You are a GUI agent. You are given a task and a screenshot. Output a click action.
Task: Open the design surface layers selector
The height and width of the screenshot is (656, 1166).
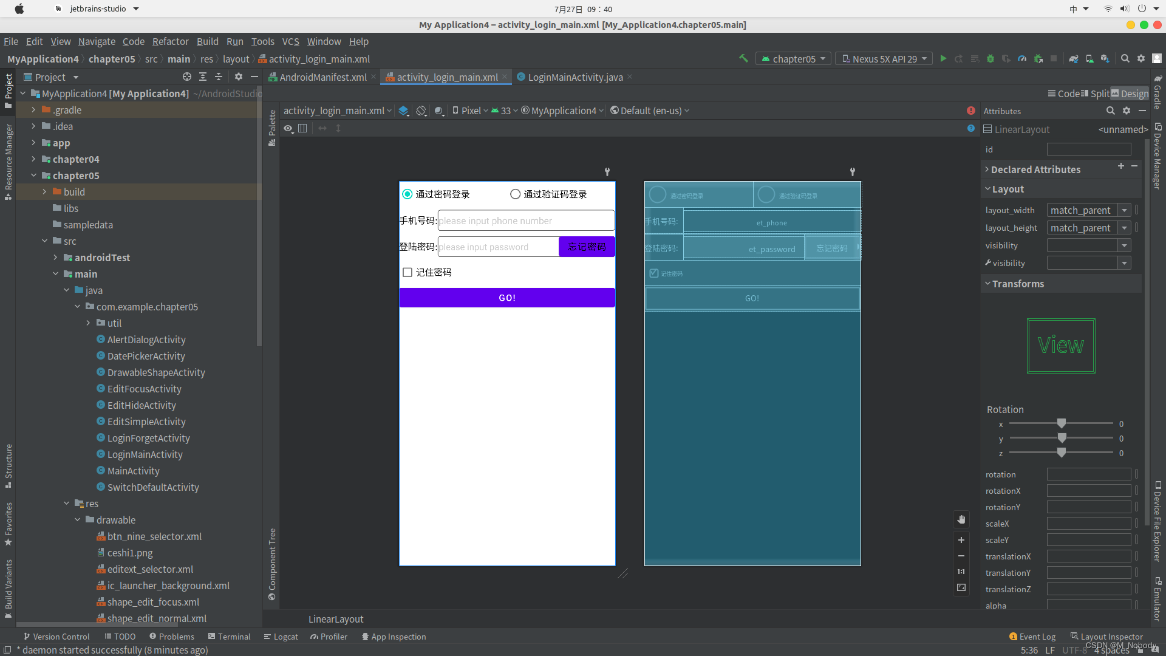403,111
